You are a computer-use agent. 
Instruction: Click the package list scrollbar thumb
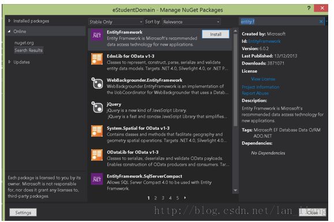[x=235, y=80]
